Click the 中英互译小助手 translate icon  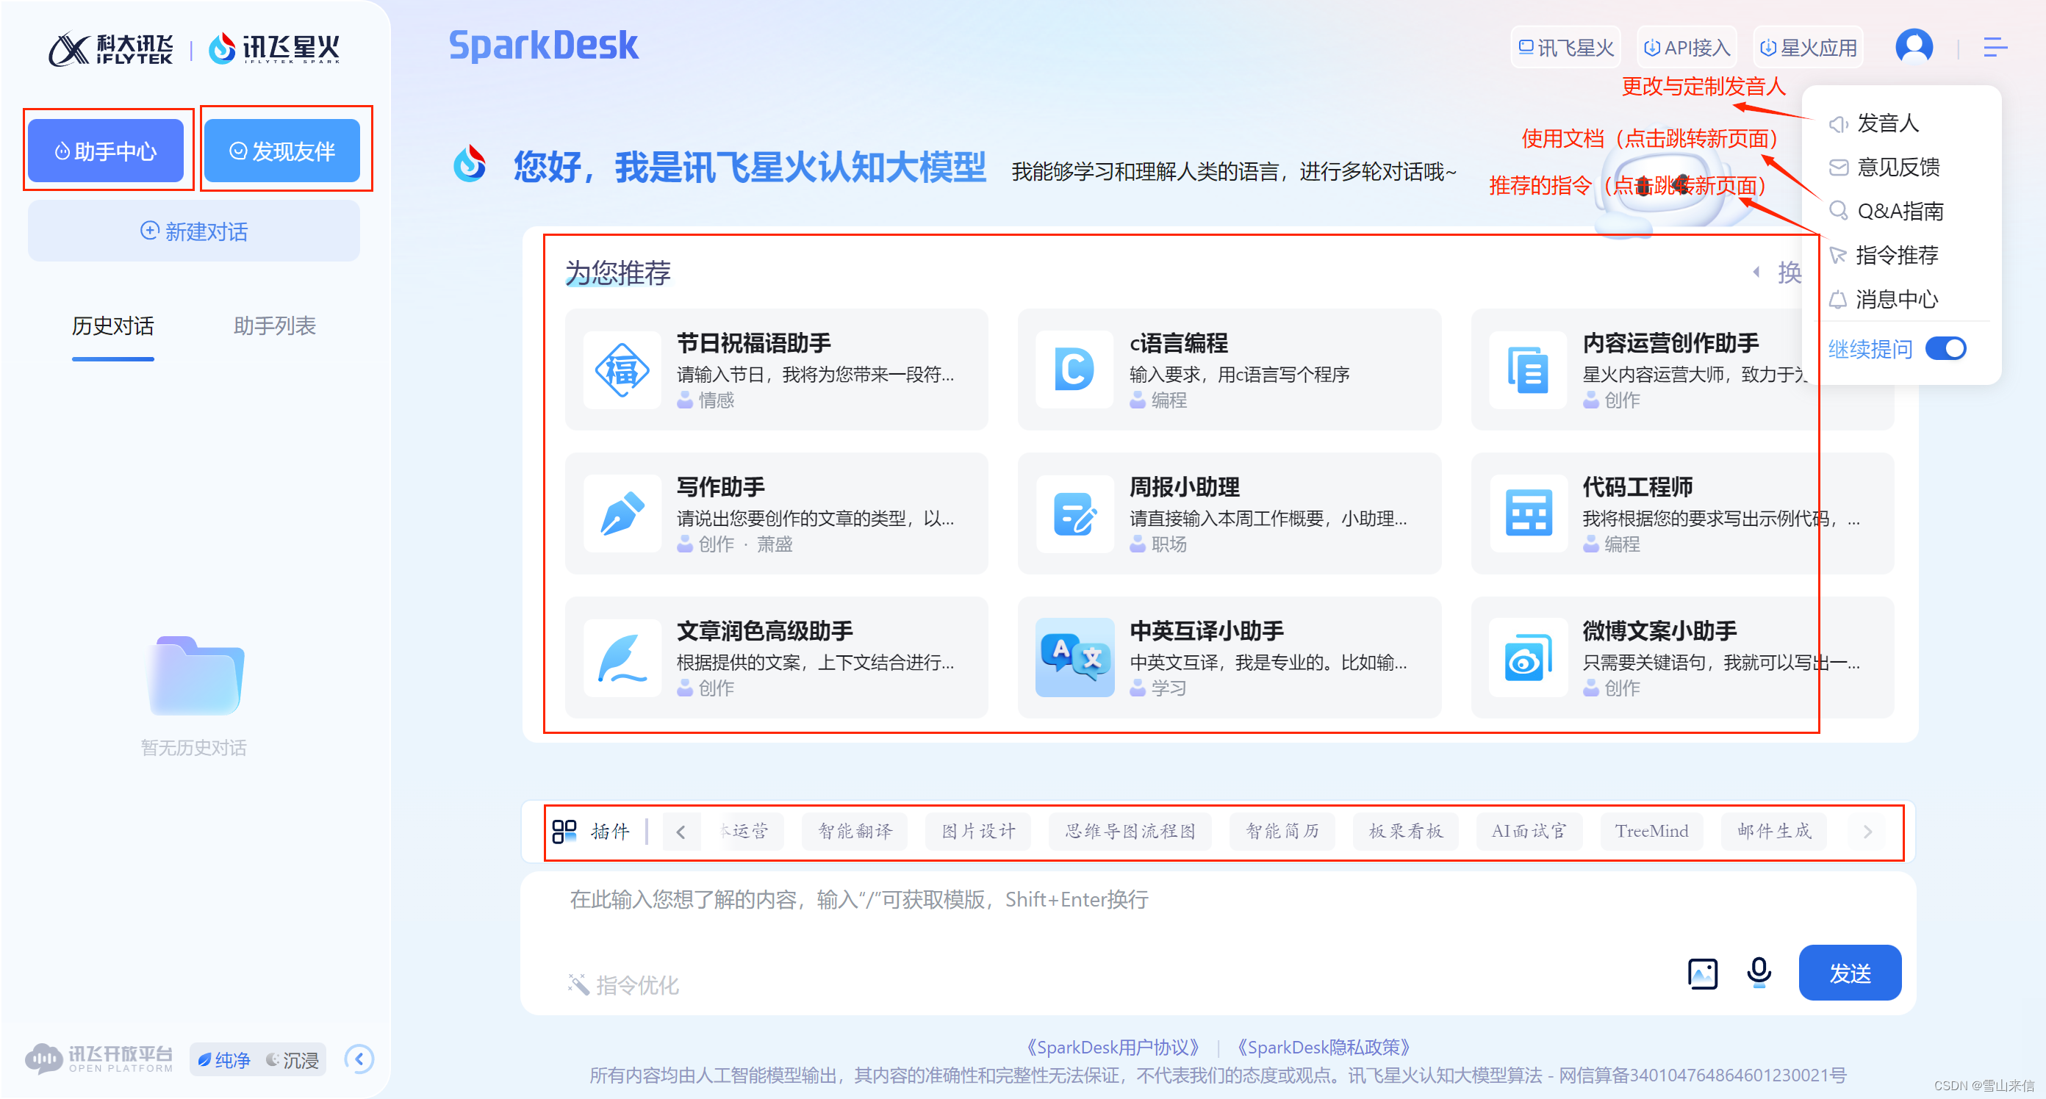click(x=1074, y=657)
